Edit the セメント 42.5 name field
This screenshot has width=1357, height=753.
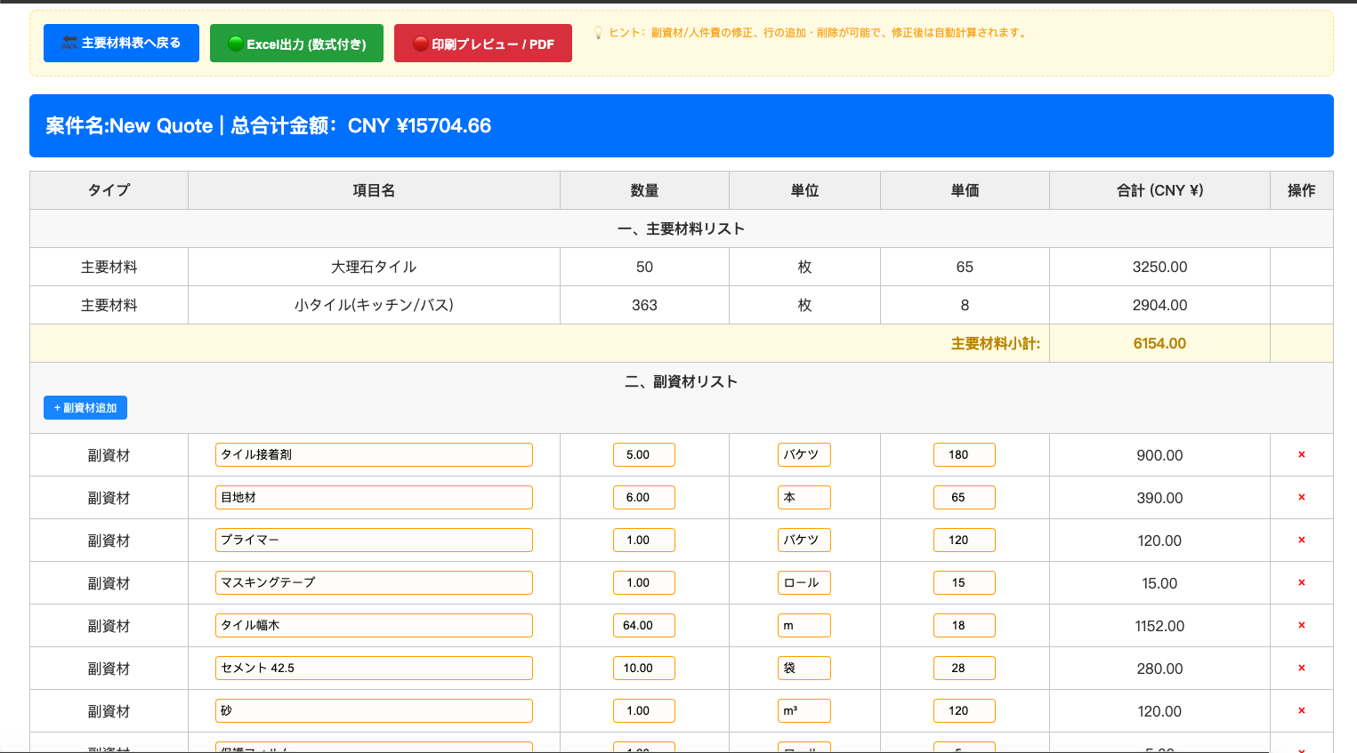click(x=374, y=668)
